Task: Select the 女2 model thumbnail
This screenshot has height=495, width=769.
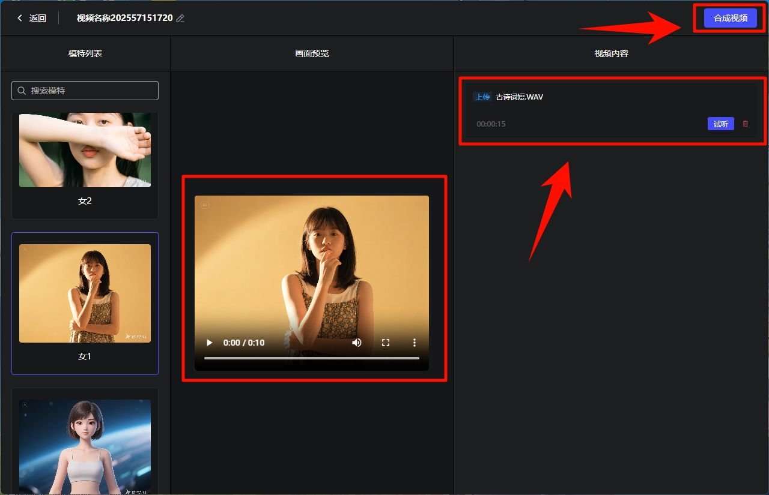Action: pos(85,150)
